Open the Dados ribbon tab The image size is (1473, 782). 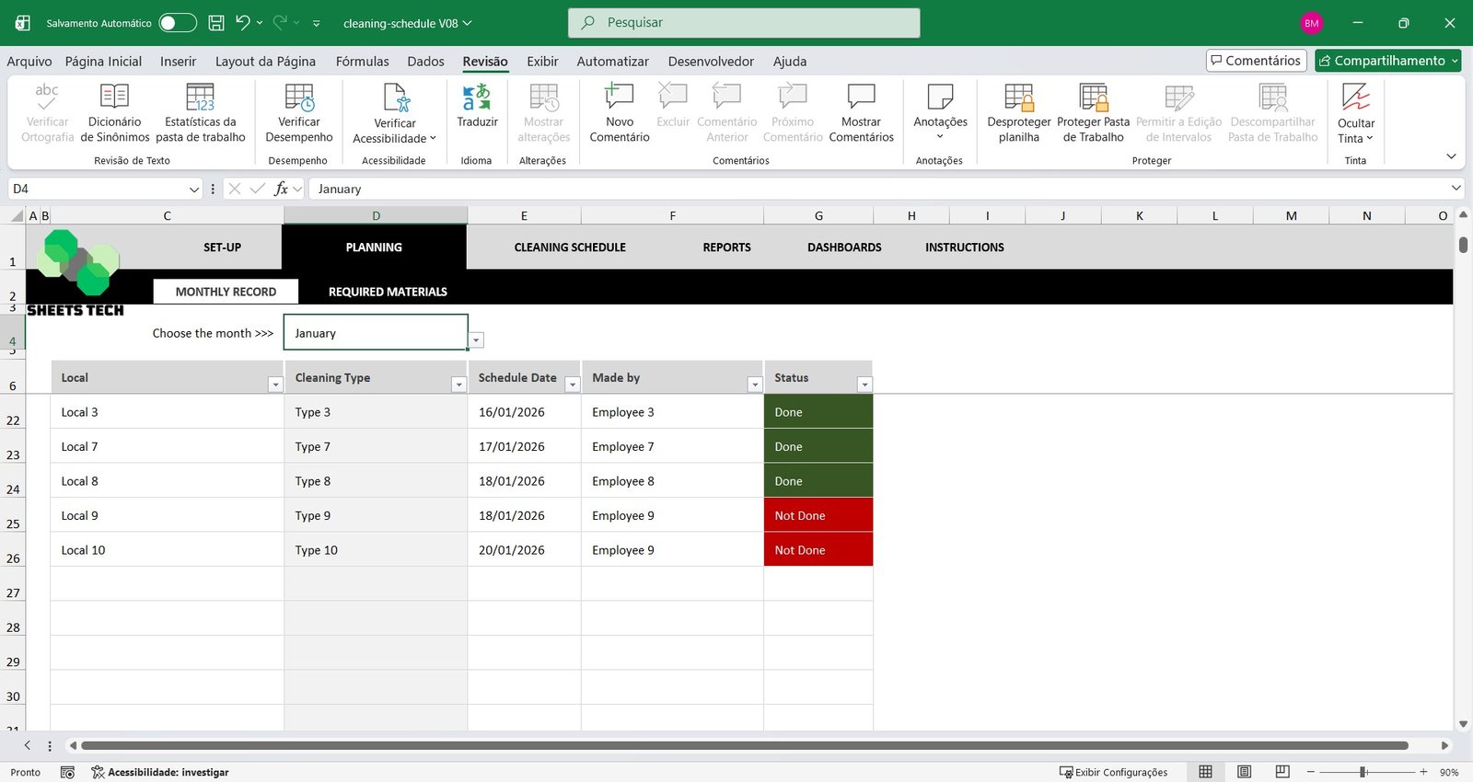coord(425,62)
